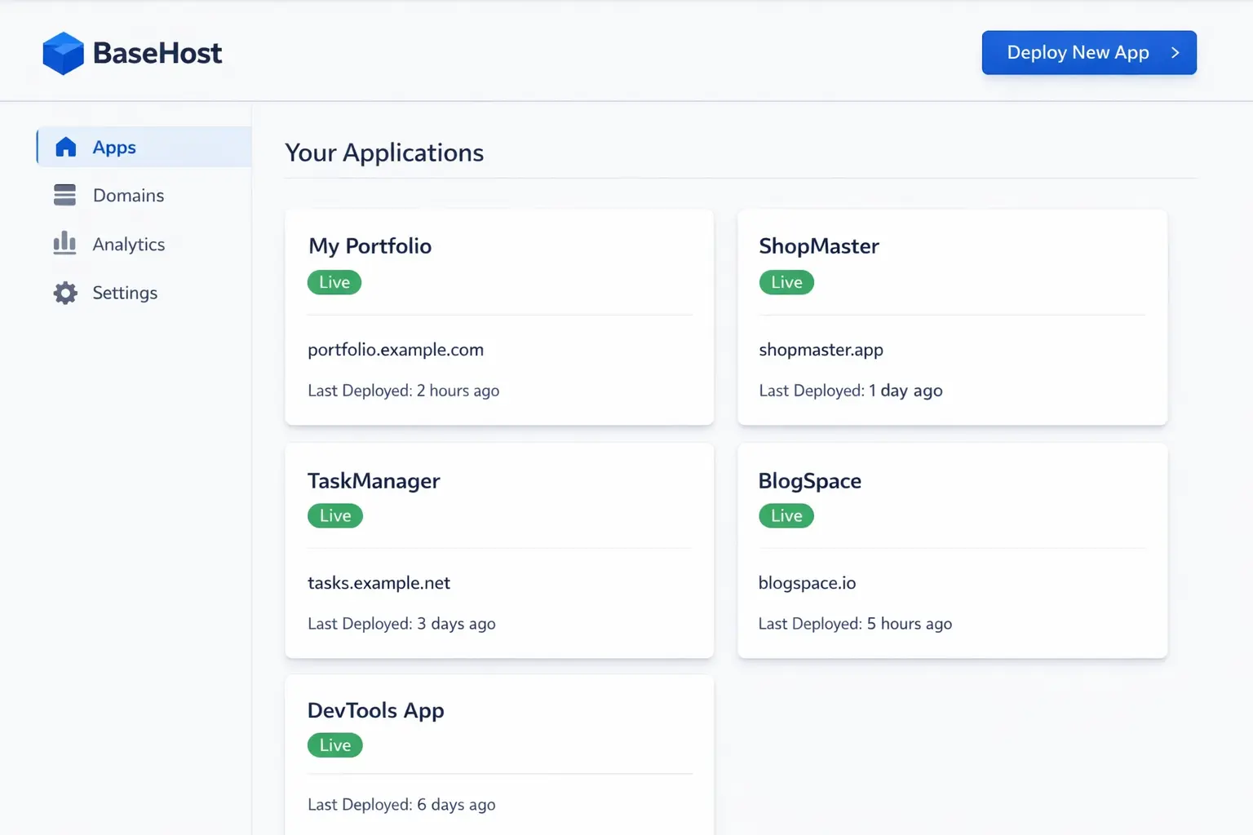Open shopmaster.app from the ShopMaster card
The image size is (1253, 835).
[x=821, y=349]
